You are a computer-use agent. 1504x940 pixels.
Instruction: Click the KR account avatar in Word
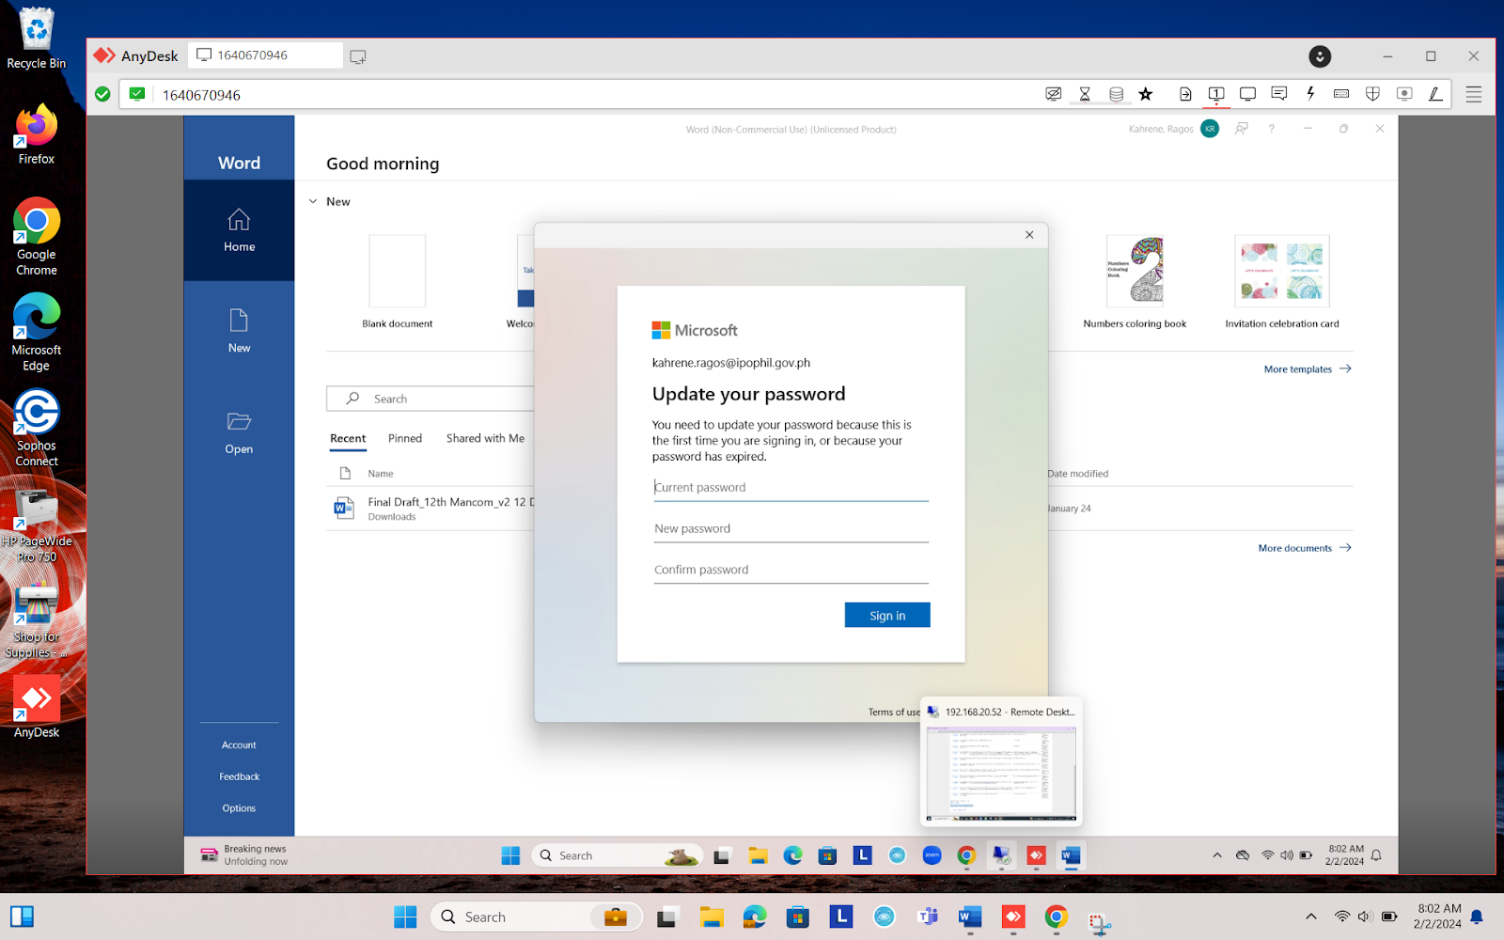(1210, 129)
